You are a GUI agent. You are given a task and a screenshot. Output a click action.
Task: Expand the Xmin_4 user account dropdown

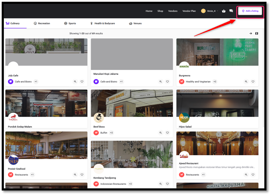(210, 11)
